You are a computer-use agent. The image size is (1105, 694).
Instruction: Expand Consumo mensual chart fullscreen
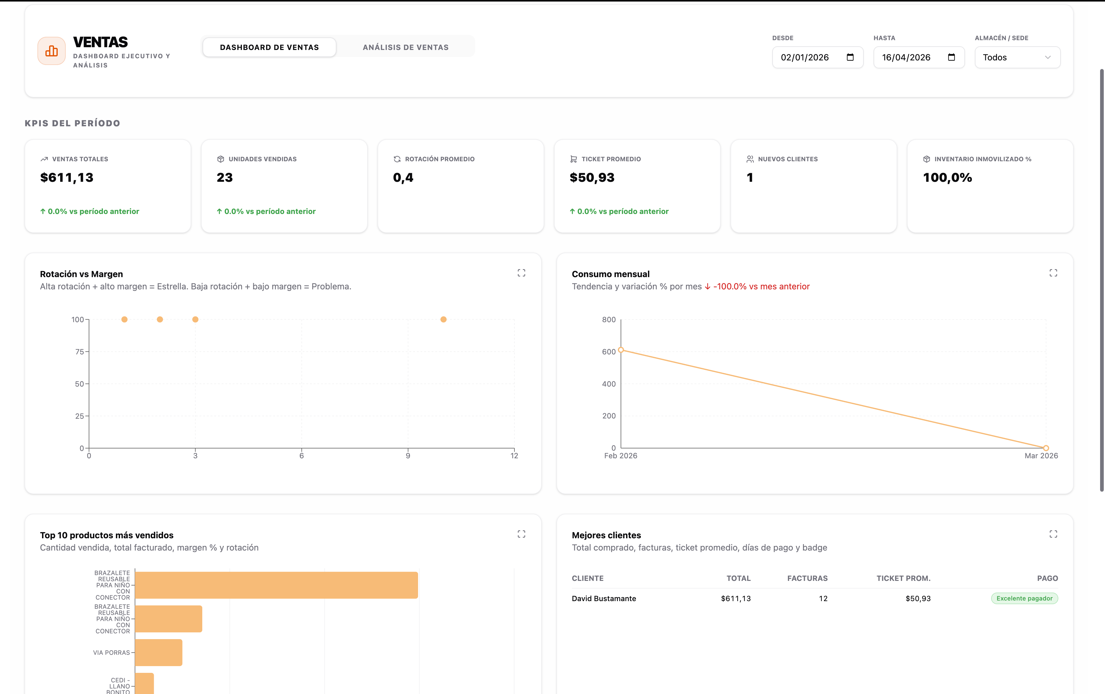(1053, 273)
